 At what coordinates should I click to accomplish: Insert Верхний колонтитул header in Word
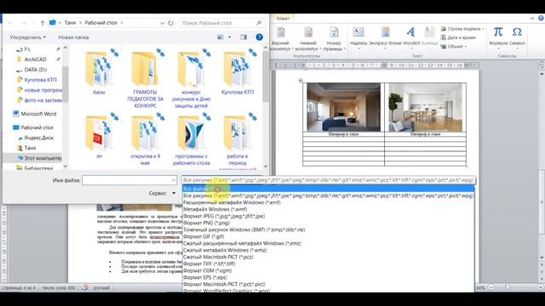click(x=280, y=39)
